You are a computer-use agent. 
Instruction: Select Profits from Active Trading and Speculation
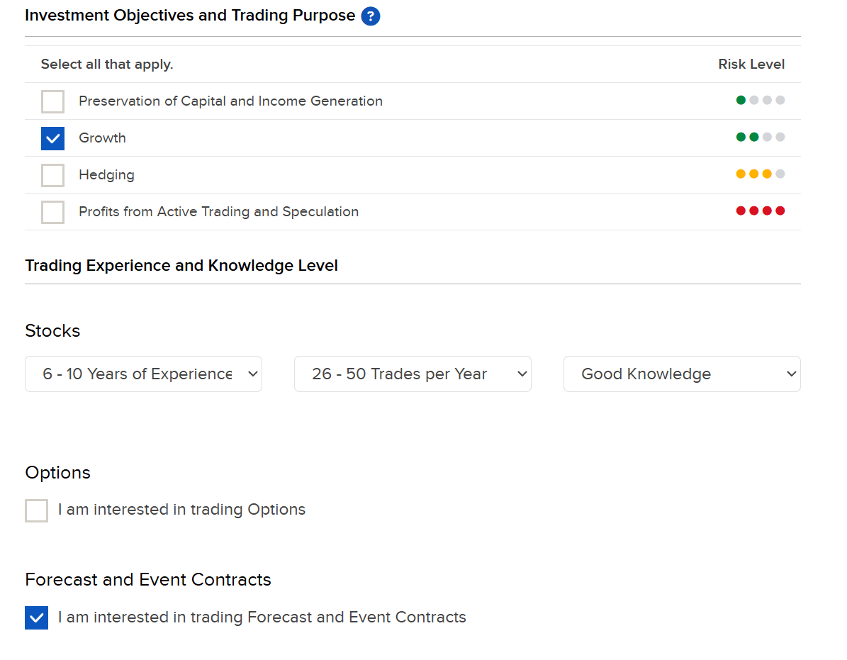(x=53, y=212)
